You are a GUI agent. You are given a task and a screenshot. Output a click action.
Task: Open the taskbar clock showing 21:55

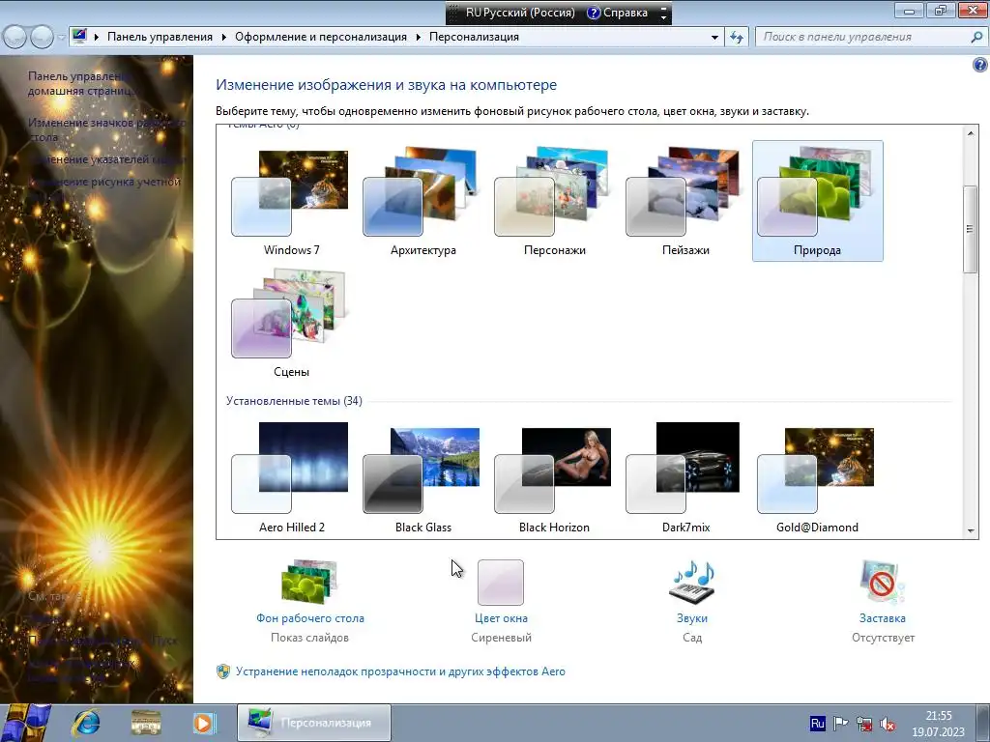coord(938,724)
